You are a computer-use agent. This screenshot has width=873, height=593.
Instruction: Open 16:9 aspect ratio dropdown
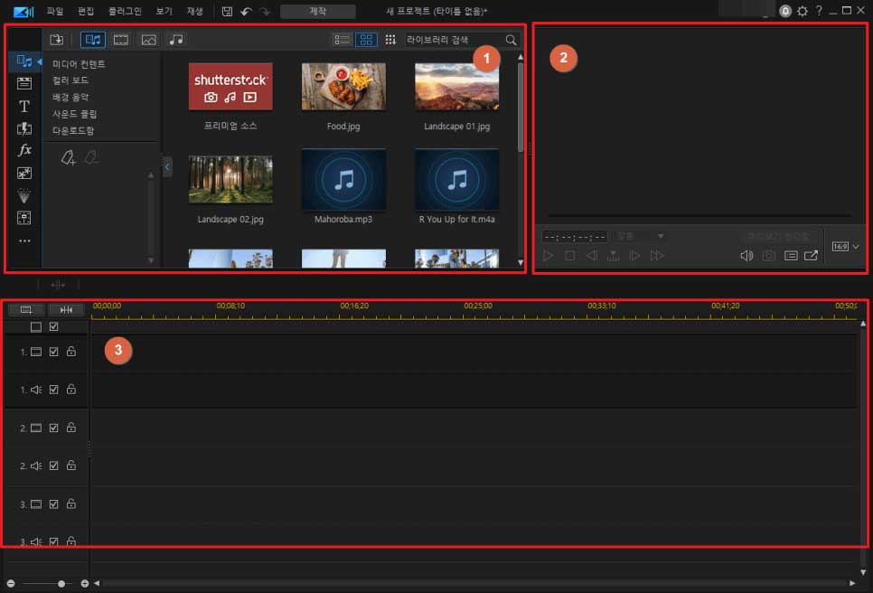[845, 247]
